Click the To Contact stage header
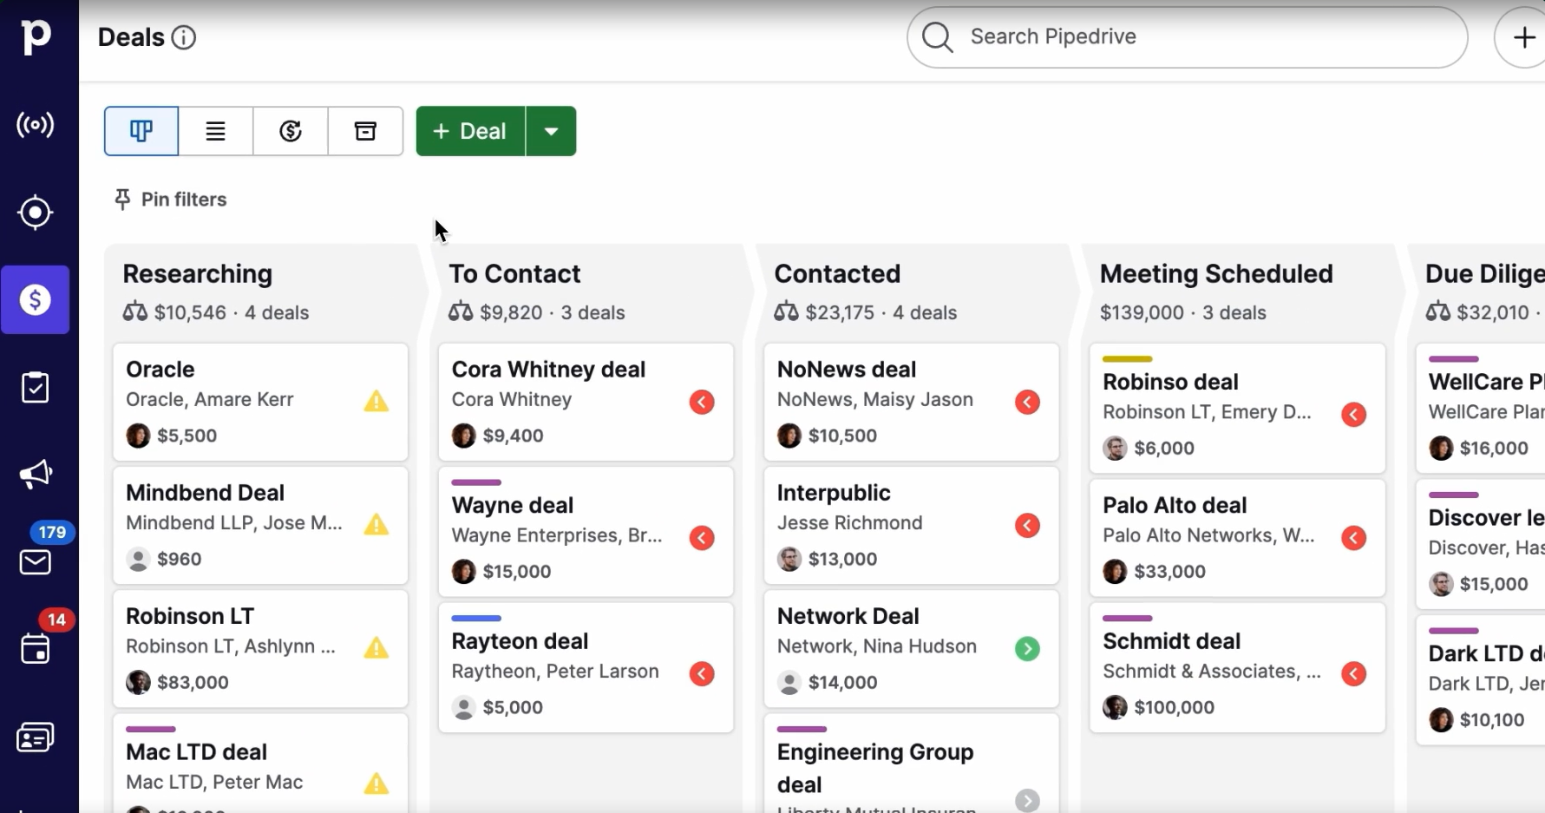Image resolution: width=1545 pixels, height=813 pixels. click(514, 274)
